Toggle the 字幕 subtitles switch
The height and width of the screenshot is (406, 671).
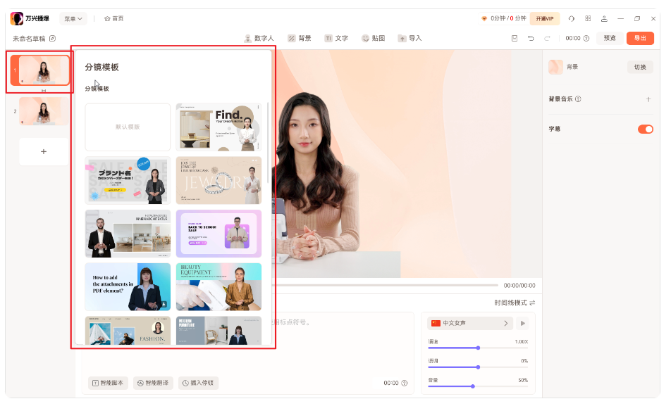[645, 129]
